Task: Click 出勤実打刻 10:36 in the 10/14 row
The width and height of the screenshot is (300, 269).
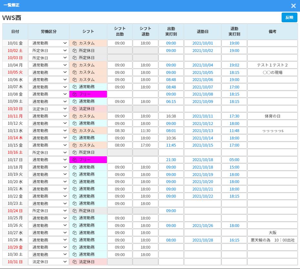Action: pyautogui.click(x=171, y=138)
